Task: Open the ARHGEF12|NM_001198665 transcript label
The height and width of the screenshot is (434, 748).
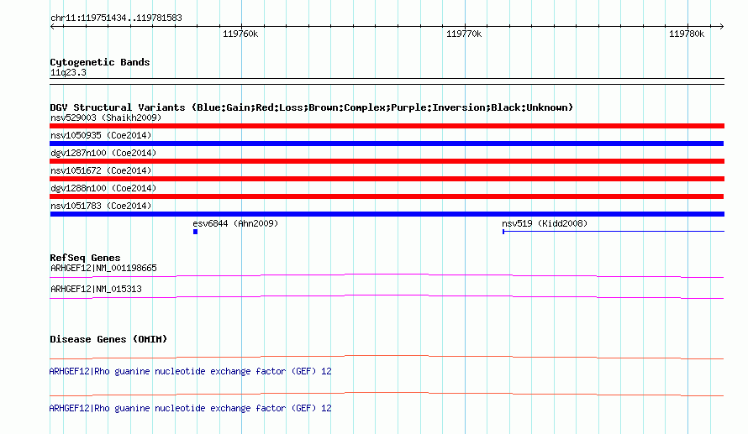Action: pos(103,269)
